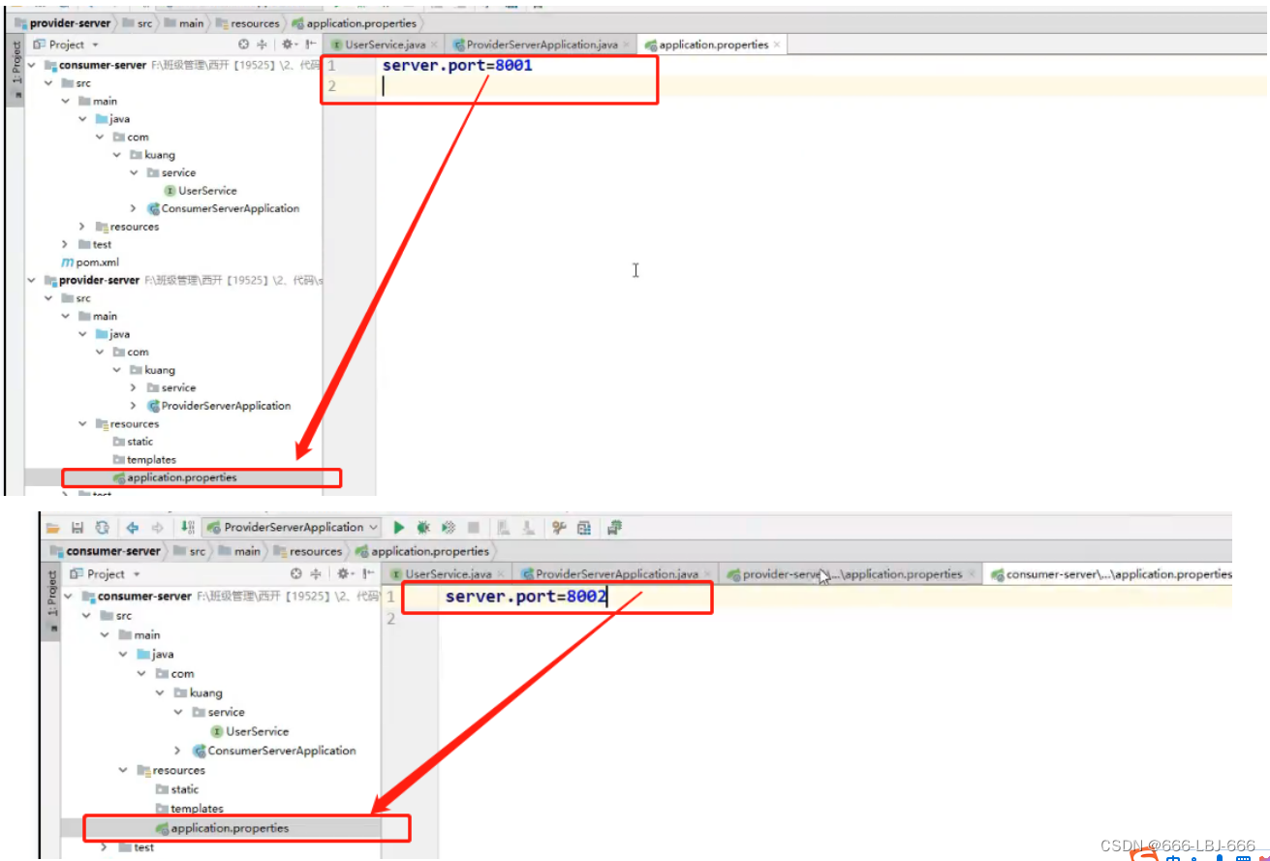Click the Stop square toolbar icon
This screenshot has width=1270, height=861.
(x=474, y=528)
